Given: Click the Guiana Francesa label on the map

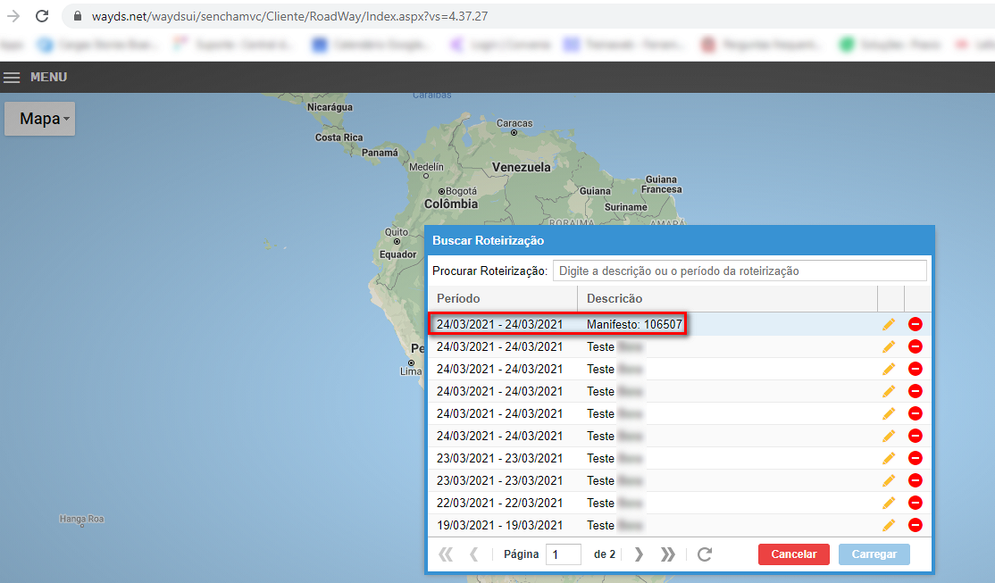Looking at the screenshot, I should [661, 185].
